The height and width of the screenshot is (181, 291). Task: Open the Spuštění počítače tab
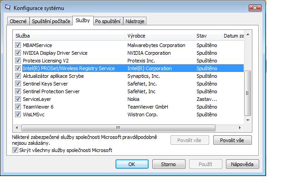click(51, 21)
